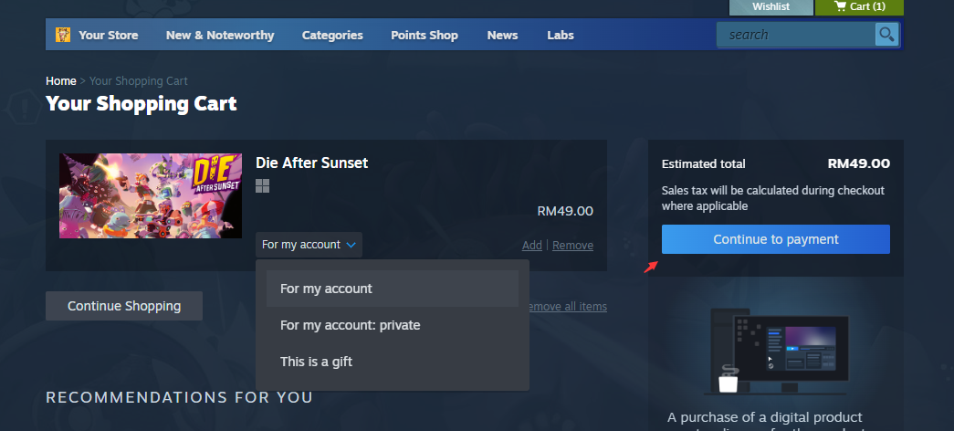The height and width of the screenshot is (431, 954).
Task: Open the Labs tab
Action: tap(561, 36)
